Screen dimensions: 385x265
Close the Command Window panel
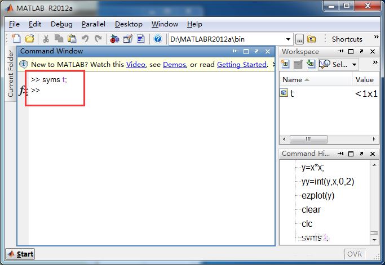click(x=268, y=51)
